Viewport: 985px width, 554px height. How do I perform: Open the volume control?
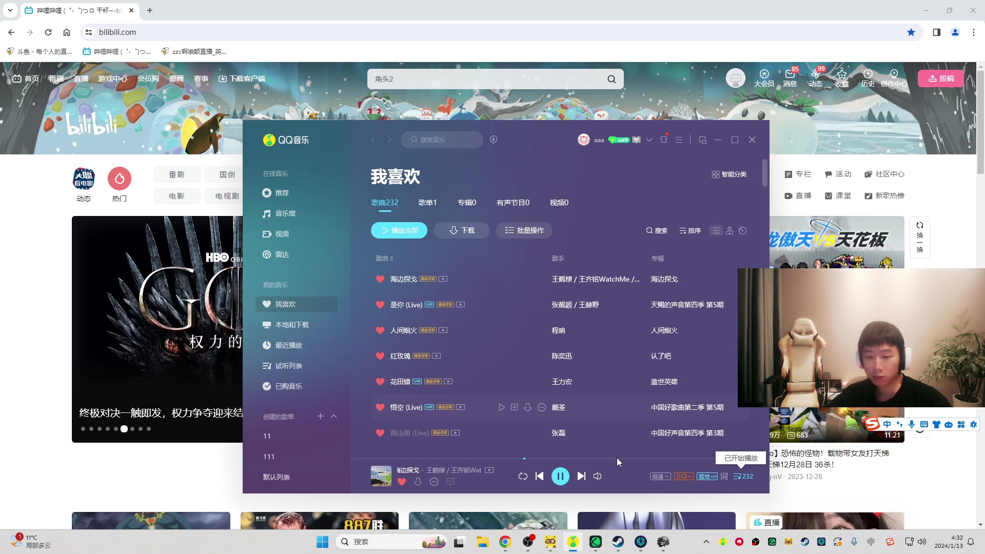598,476
